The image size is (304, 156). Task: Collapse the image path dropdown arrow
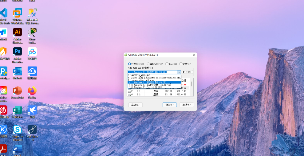pos(179,72)
